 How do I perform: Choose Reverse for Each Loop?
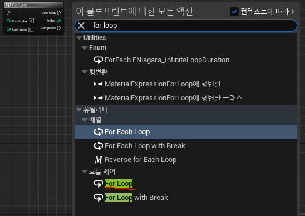pyautogui.click(x=186, y=160)
